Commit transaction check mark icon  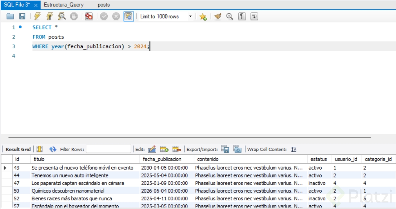(x=104, y=16)
